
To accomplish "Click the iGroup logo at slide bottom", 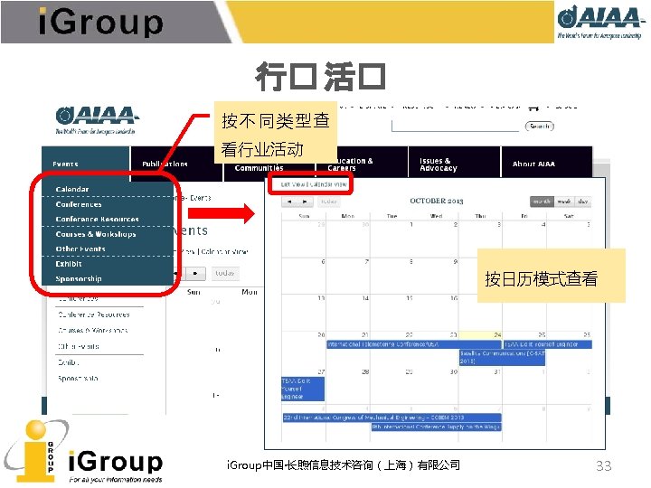I will pyautogui.click(x=84, y=453).
